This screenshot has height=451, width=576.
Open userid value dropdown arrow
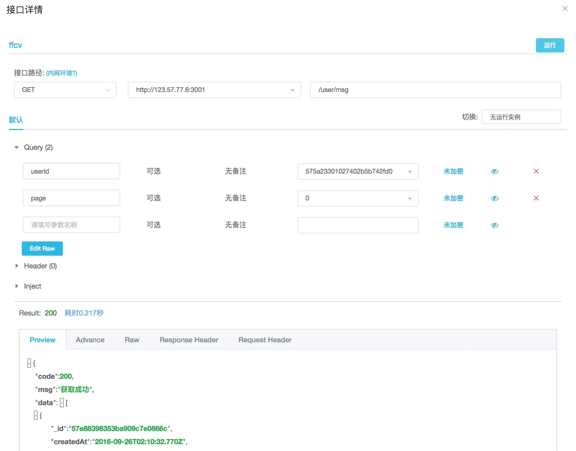point(410,172)
